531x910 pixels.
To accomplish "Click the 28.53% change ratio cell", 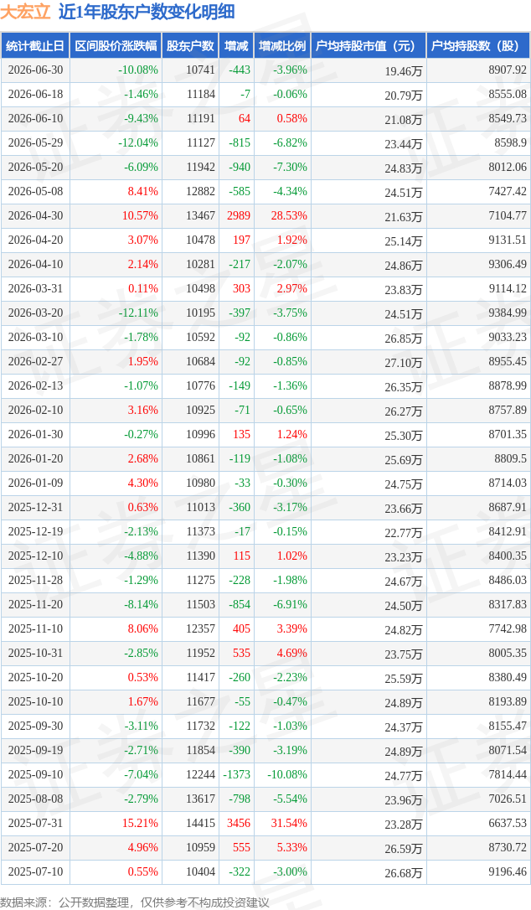I will click(282, 216).
